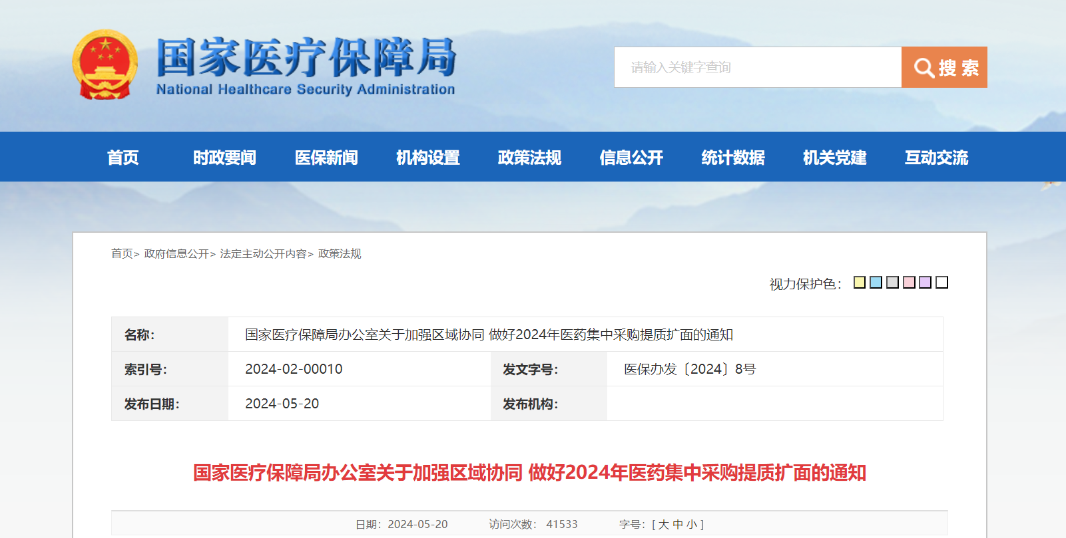Open the 首页 navigation menu item

[123, 158]
